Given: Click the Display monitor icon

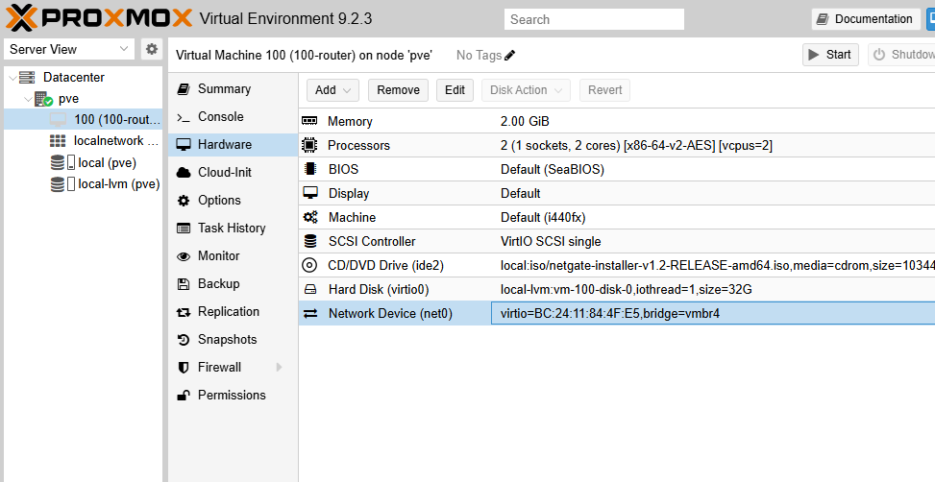Looking at the screenshot, I should point(310,192).
